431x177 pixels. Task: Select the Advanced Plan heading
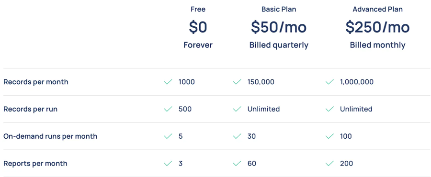click(377, 10)
